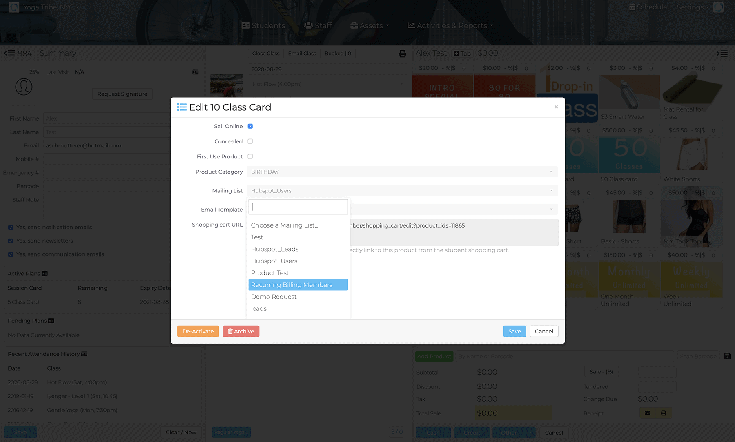Open the Active Plans details icon
The image size is (735, 442).
coord(45,274)
